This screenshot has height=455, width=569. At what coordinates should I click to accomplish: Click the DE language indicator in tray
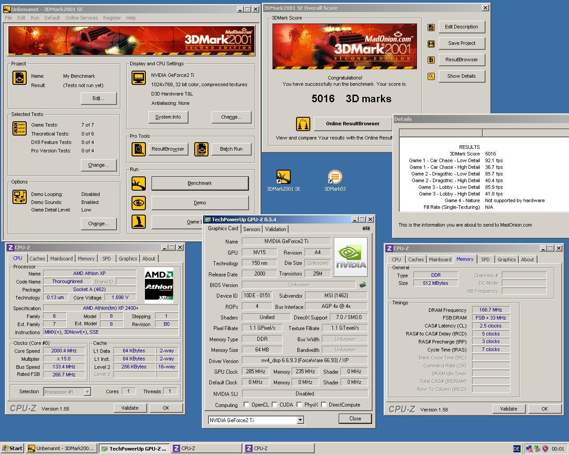pyautogui.click(x=516, y=449)
